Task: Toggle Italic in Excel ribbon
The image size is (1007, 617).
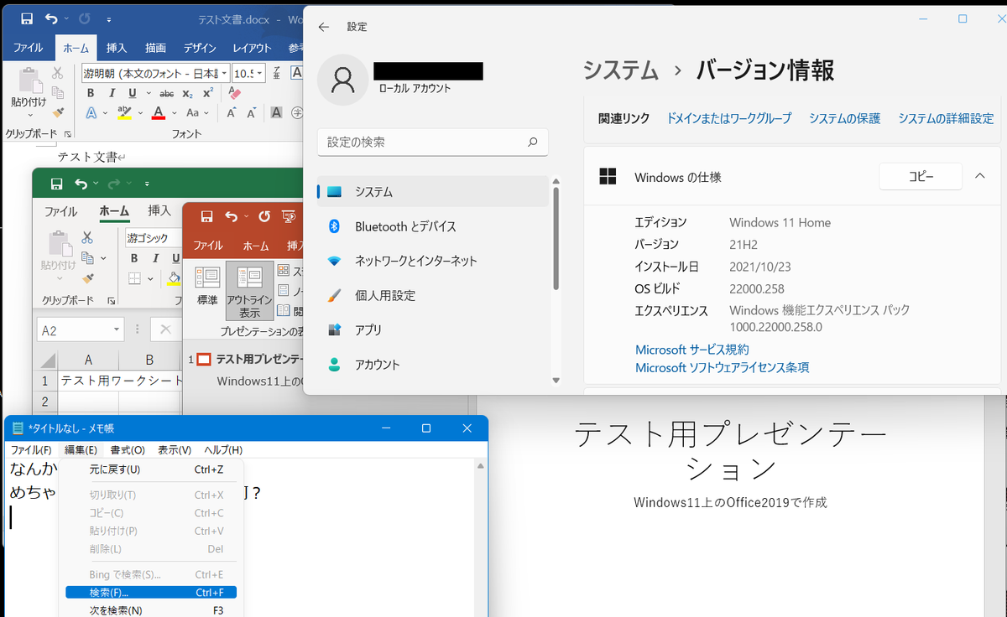Action: pyautogui.click(x=155, y=259)
